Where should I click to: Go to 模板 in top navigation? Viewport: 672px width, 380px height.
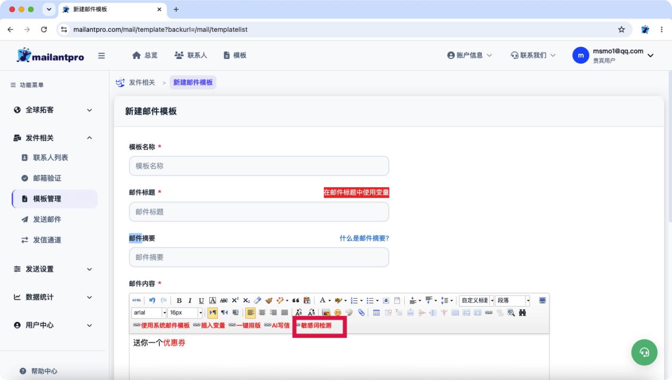click(x=235, y=55)
